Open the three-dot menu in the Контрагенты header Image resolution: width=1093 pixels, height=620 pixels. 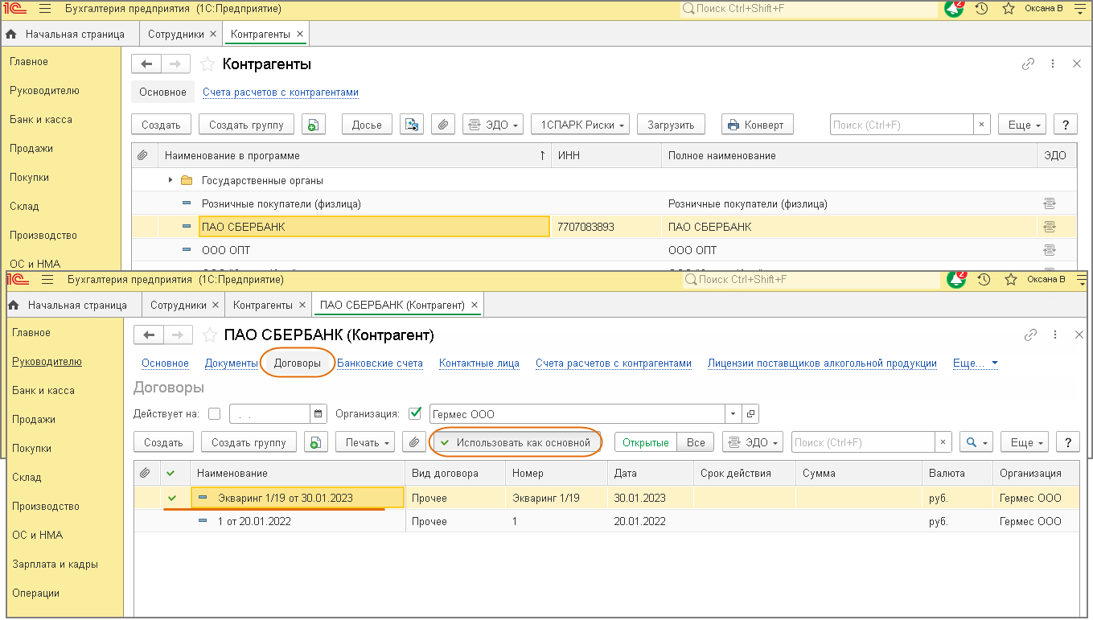(1053, 64)
